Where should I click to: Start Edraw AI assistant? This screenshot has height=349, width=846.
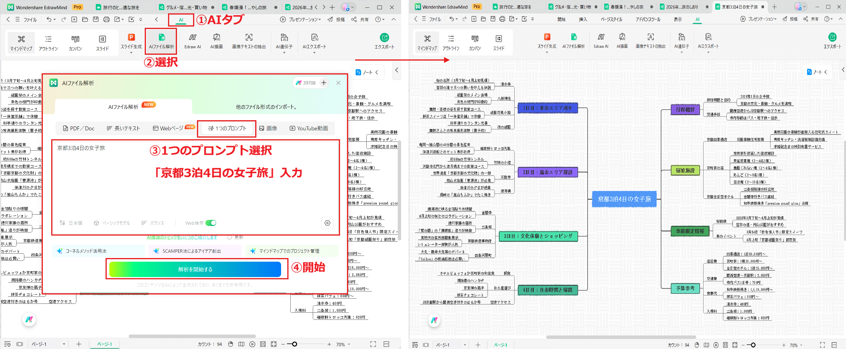[192, 41]
